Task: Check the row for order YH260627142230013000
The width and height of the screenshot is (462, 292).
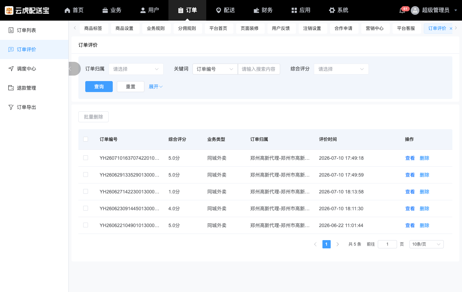Action: [86, 191]
